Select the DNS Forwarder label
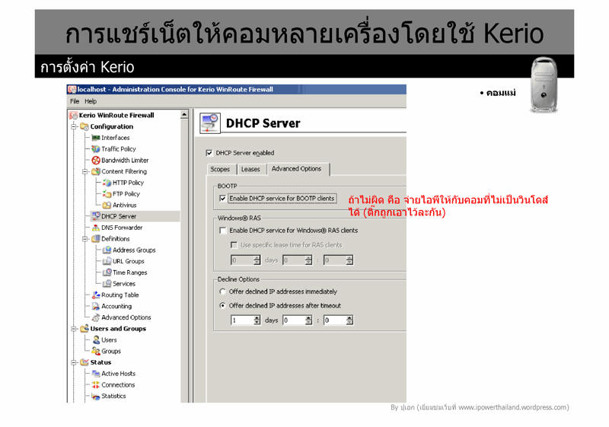The image size is (609, 427). tap(122, 228)
